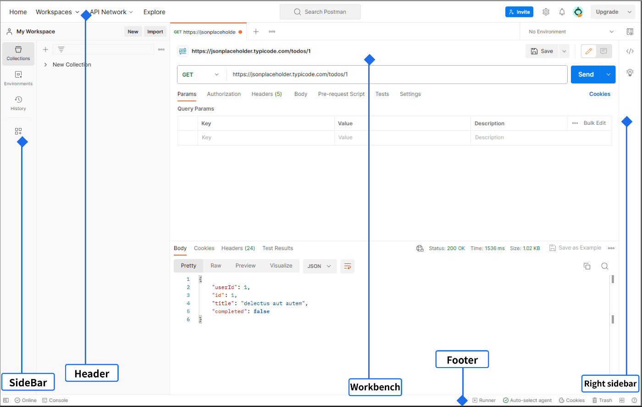Open the Runner in the footer
This screenshot has width=642, height=407.
click(484, 400)
